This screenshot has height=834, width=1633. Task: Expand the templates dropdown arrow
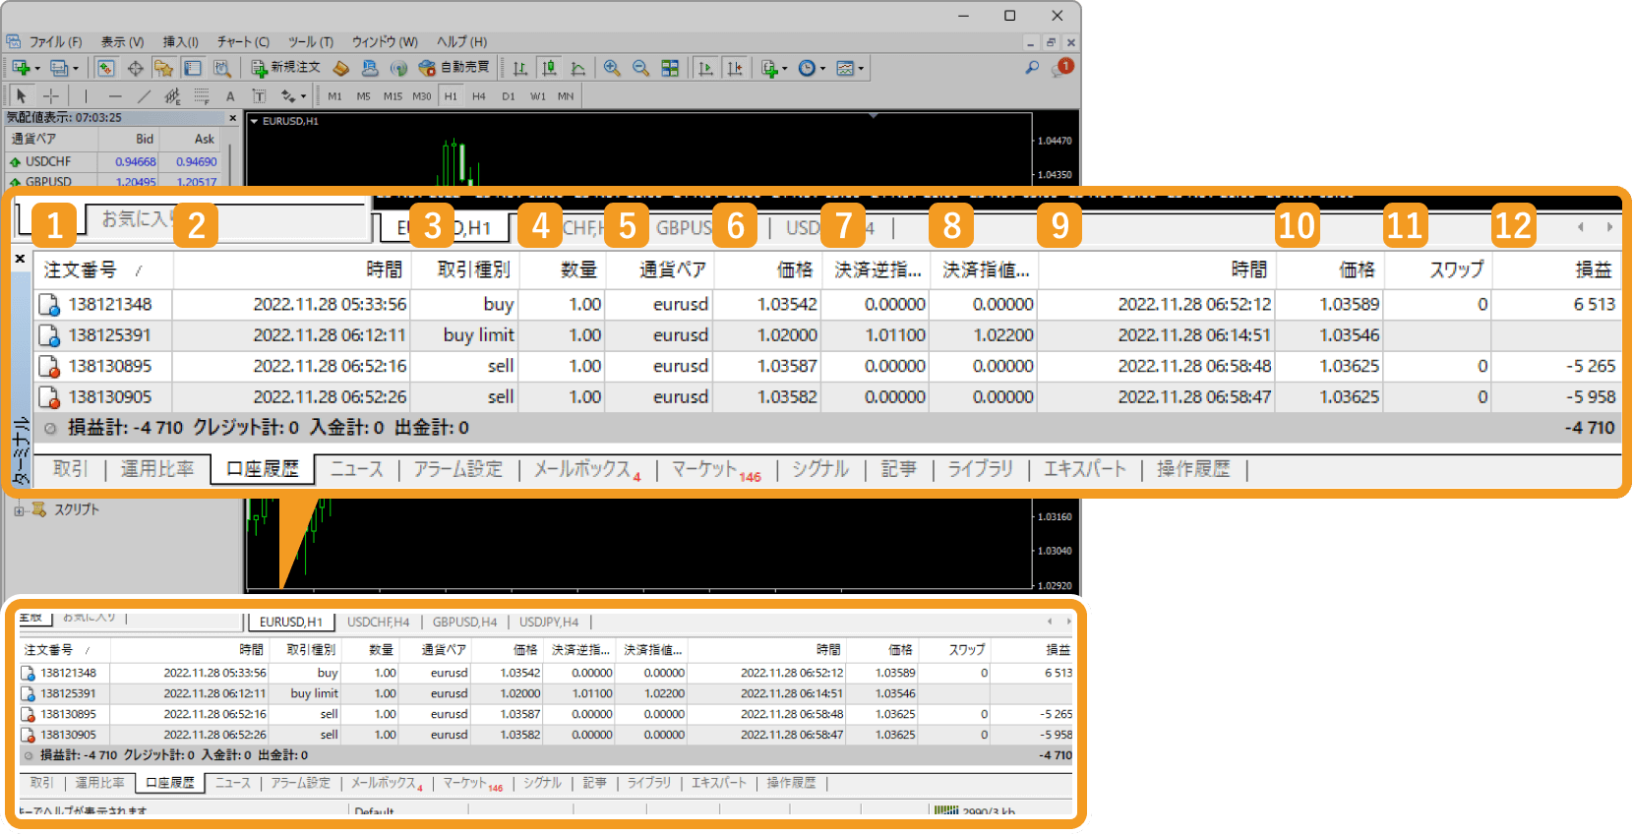click(861, 69)
